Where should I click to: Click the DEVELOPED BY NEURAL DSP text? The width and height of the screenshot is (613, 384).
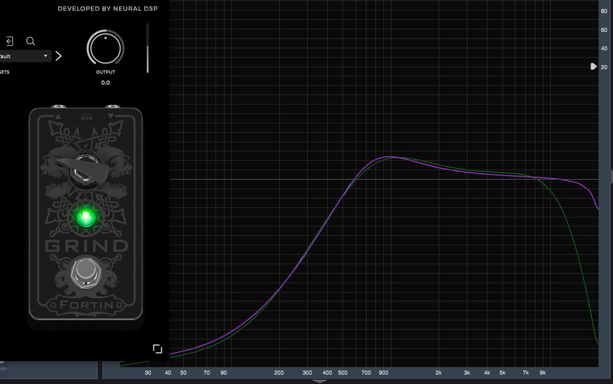click(108, 8)
